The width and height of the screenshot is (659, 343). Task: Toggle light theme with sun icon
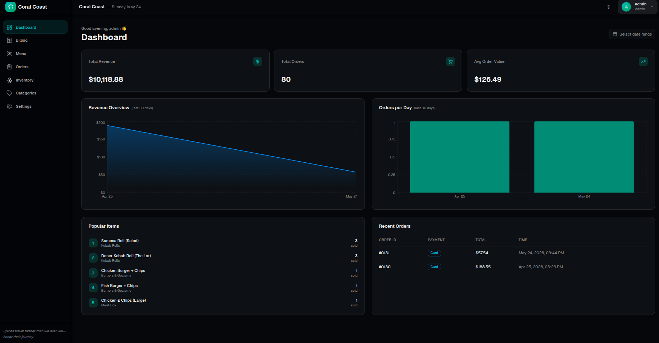tap(608, 7)
